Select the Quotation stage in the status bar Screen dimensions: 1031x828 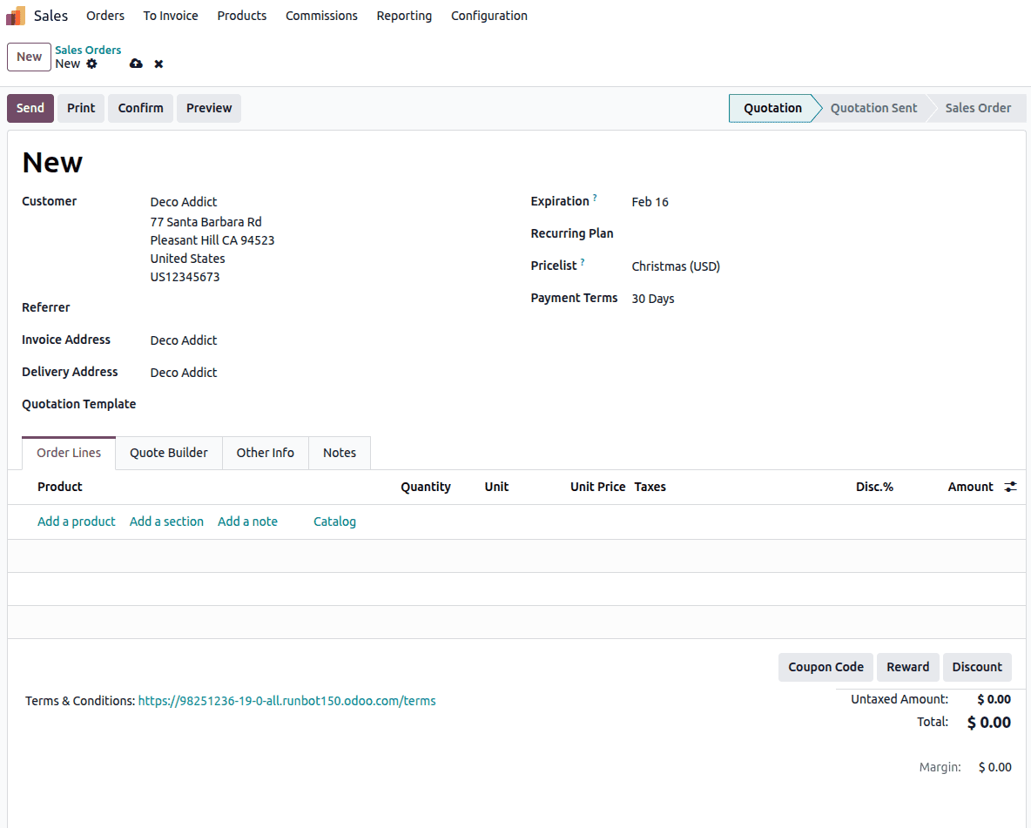[772, 107]
